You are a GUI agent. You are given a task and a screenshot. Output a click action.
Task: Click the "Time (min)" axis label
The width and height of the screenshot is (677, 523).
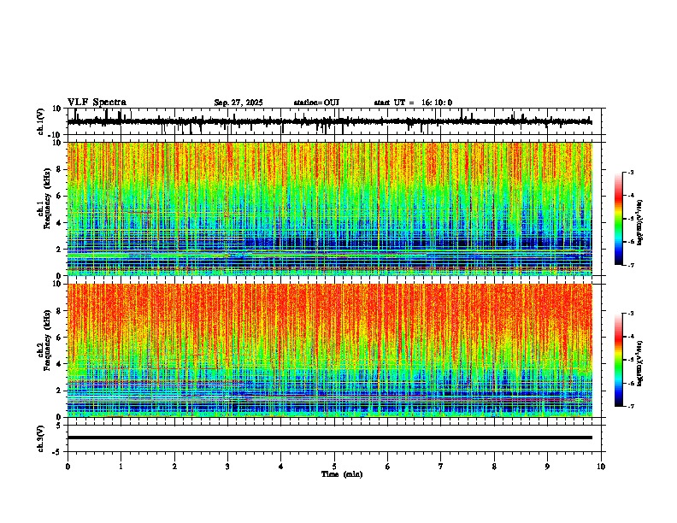coord(342,474)
